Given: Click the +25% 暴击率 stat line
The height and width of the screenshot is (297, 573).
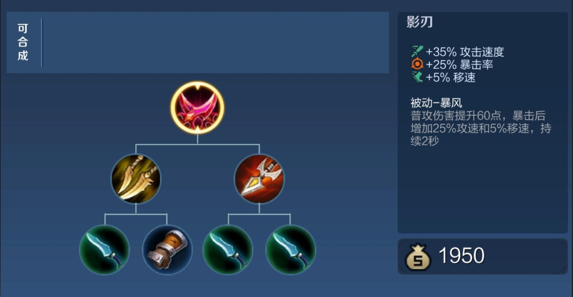Looking at the screenshot, I should click(x=452, y=65).
